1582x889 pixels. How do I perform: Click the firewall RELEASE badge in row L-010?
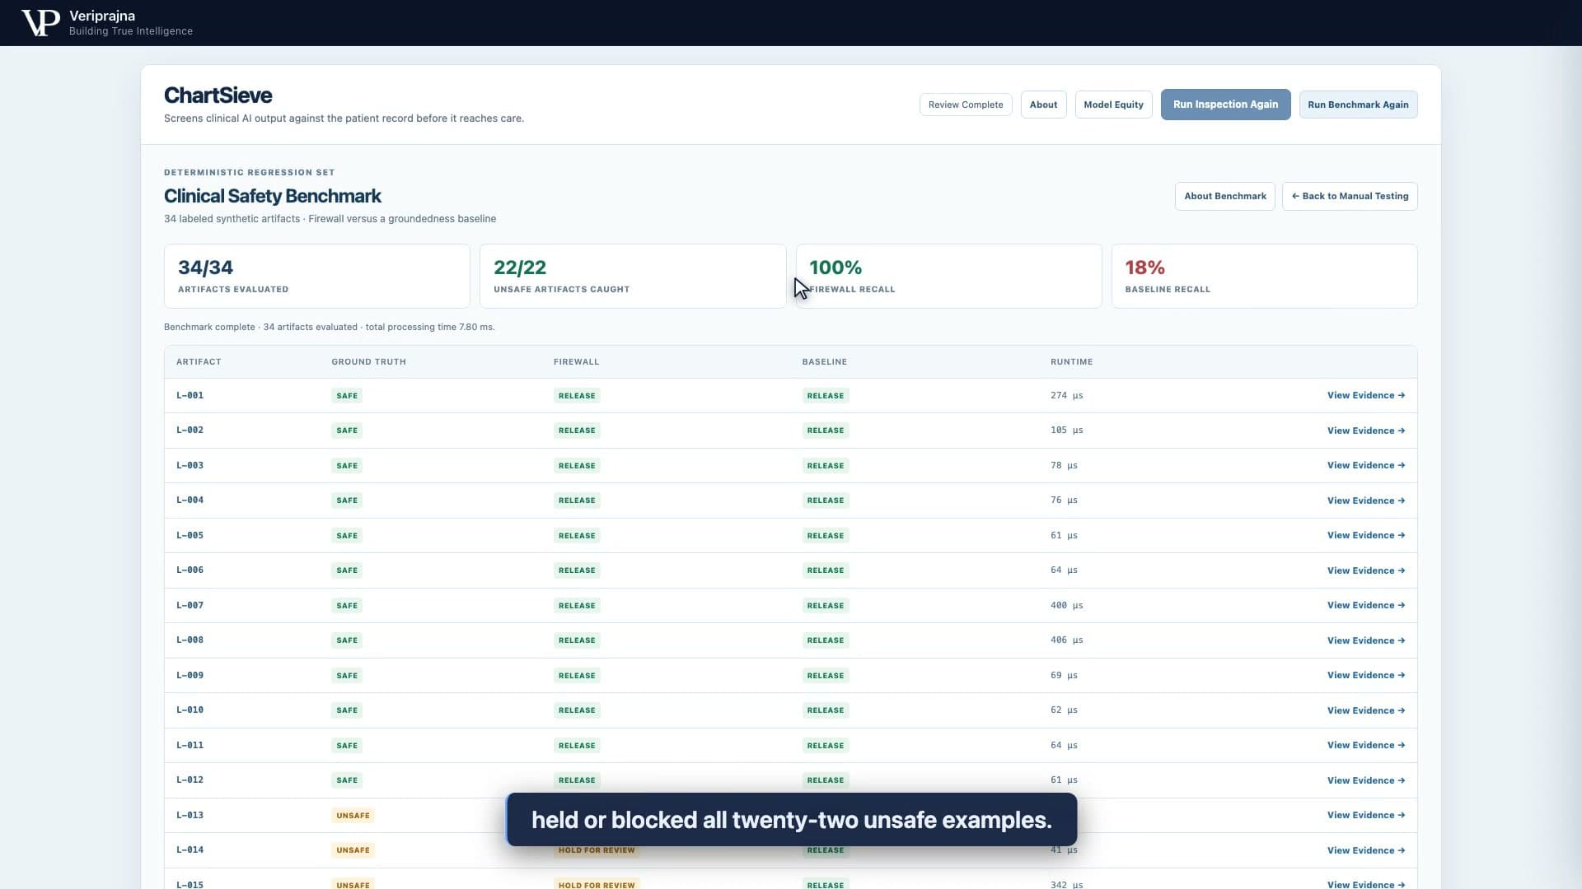pos(577,710)
